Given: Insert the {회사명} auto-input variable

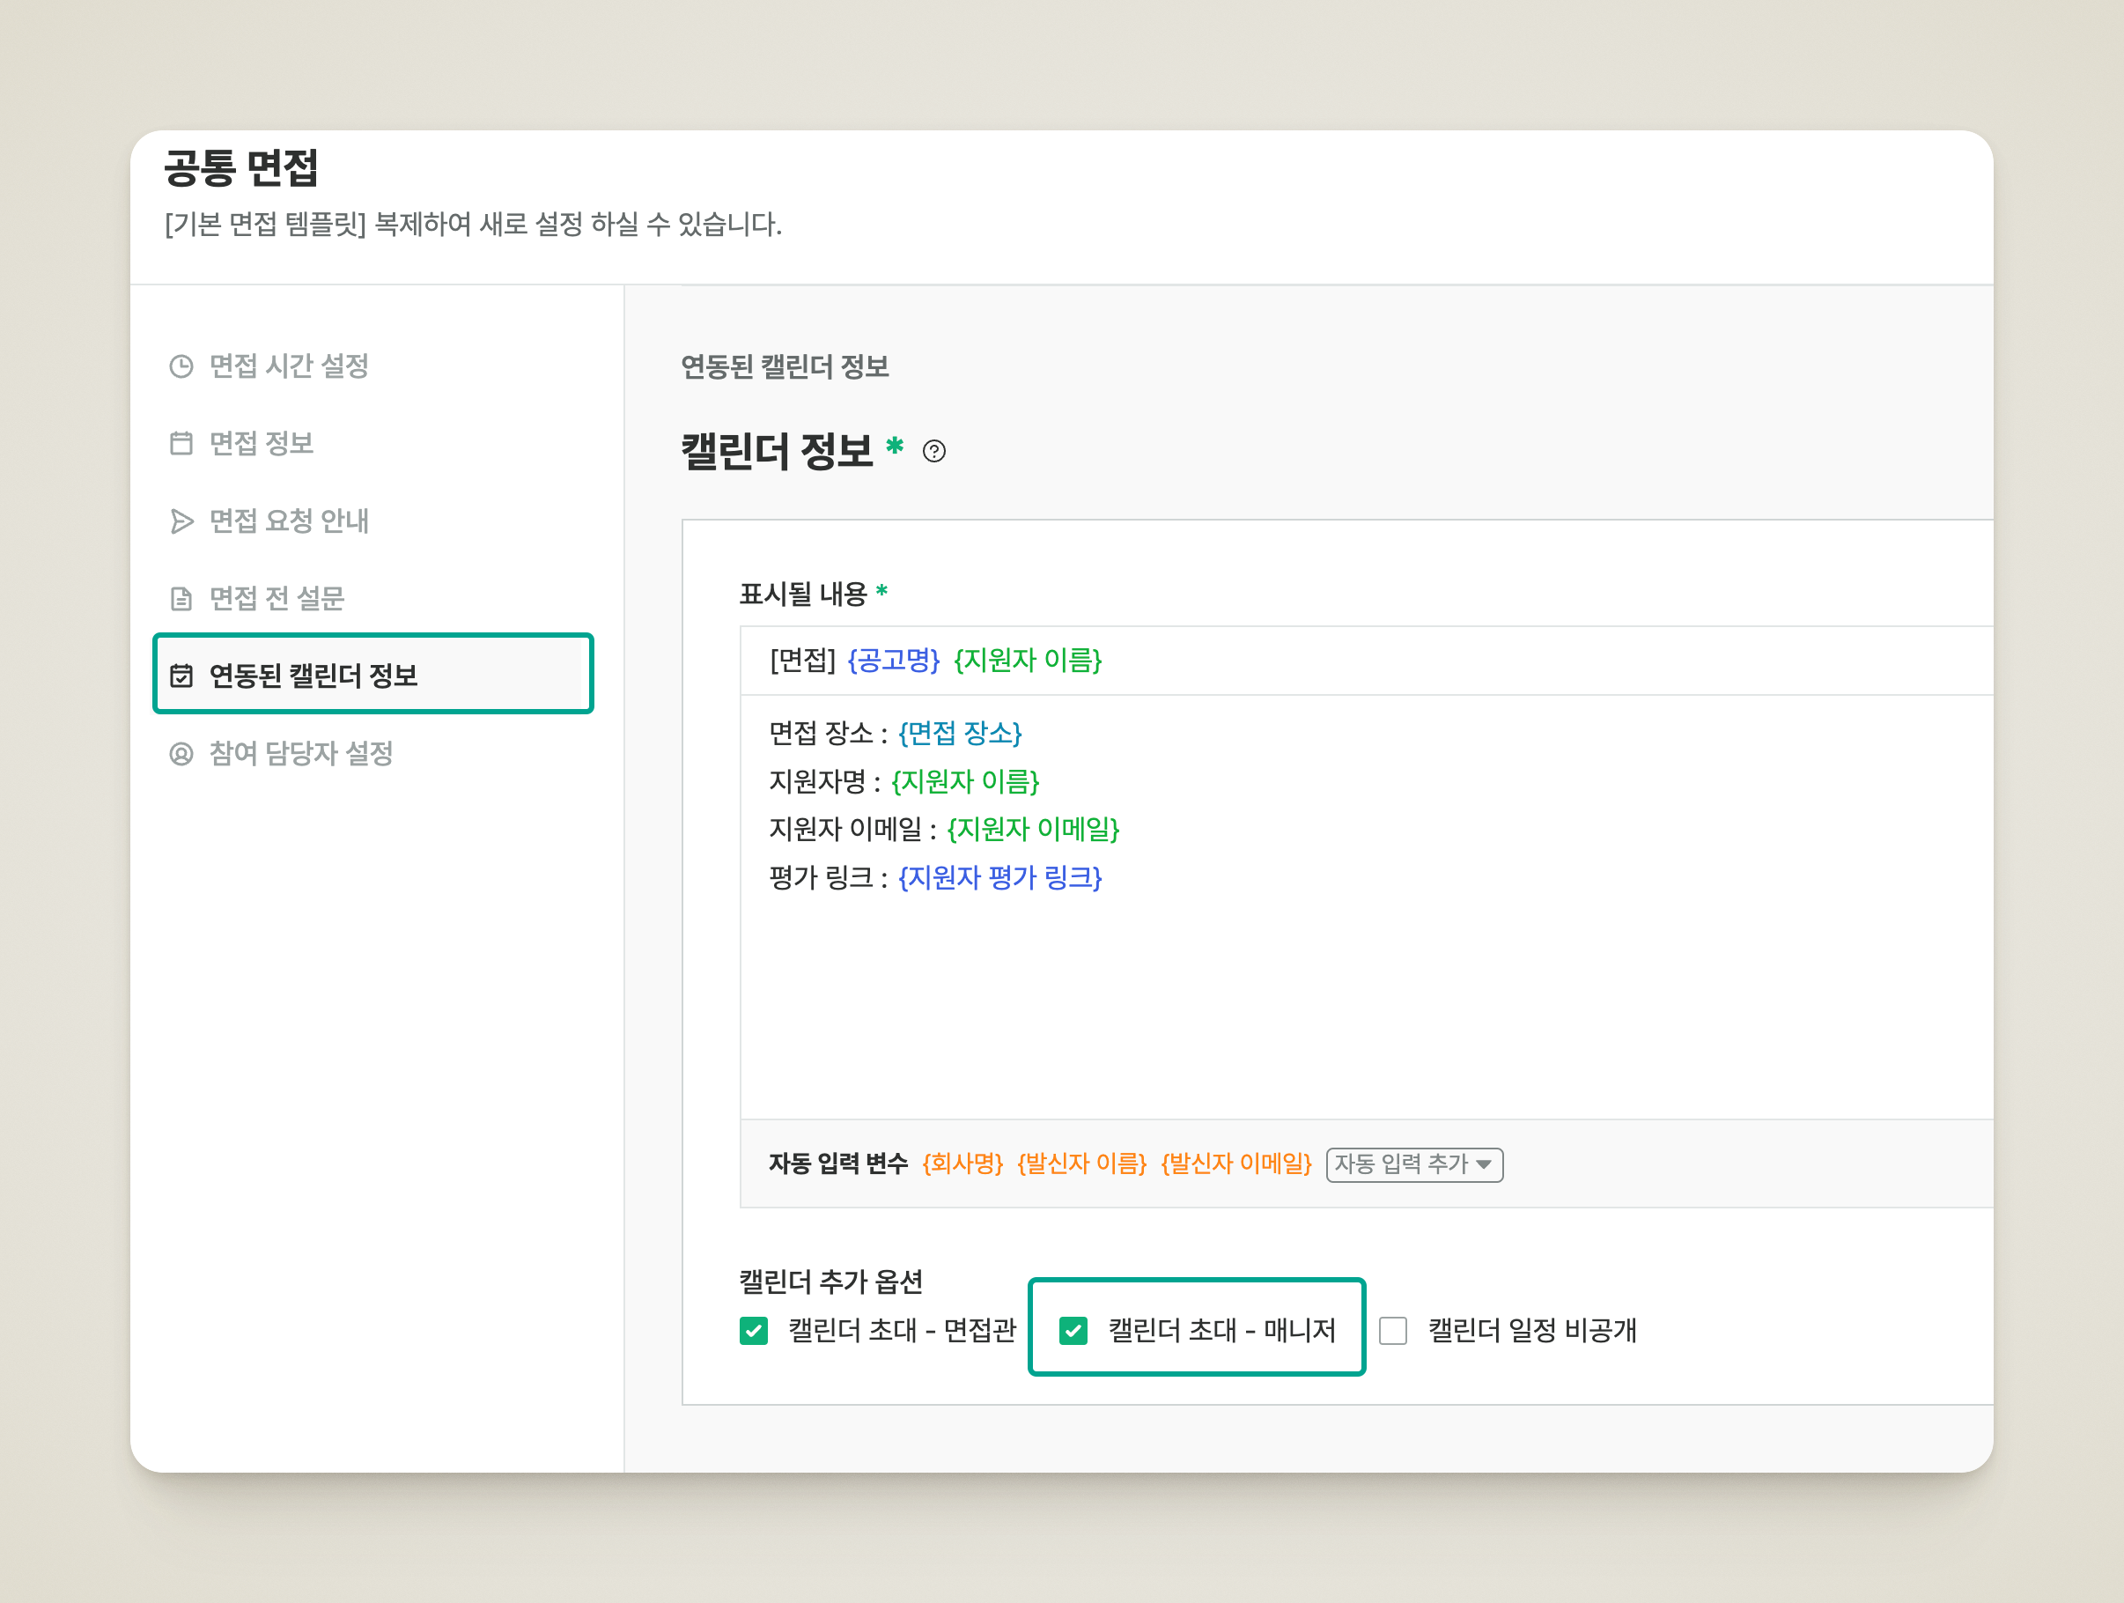Looking at the screenshot, I should (x=962, y=1164).
